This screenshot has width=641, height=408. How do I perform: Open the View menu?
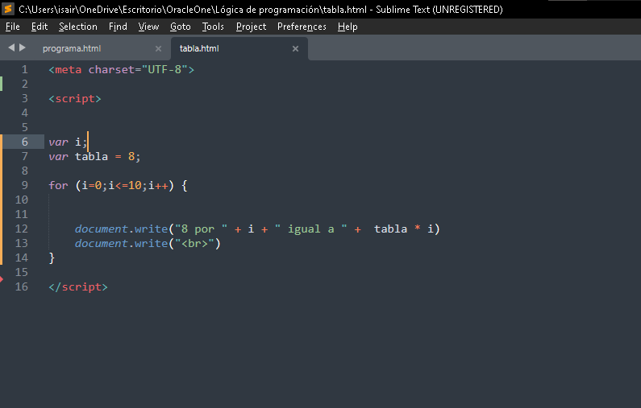click(148, 27)
